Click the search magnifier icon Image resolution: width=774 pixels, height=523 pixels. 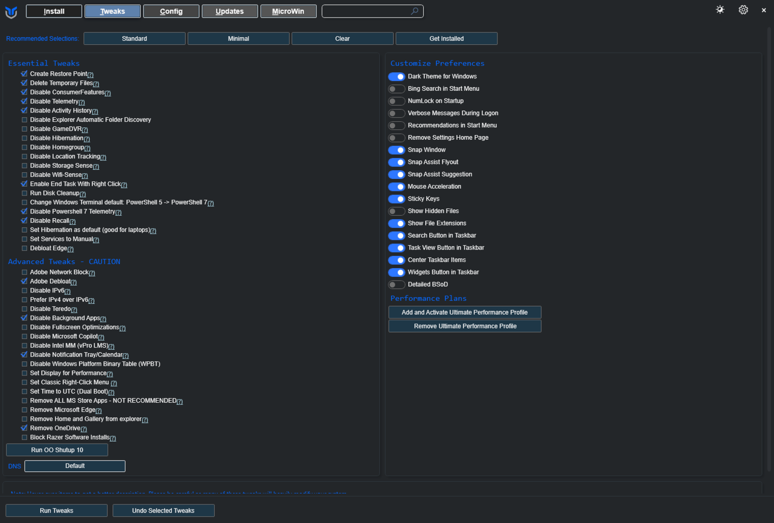point(414,11)
